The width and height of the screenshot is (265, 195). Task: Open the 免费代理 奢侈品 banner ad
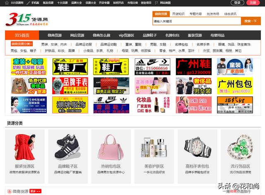pos(29,86)
